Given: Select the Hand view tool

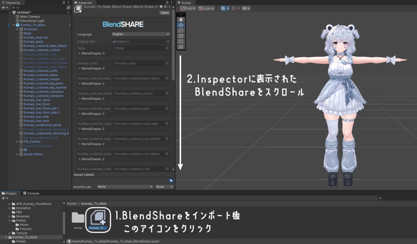Looking at the screenshot, I should 181,20.
